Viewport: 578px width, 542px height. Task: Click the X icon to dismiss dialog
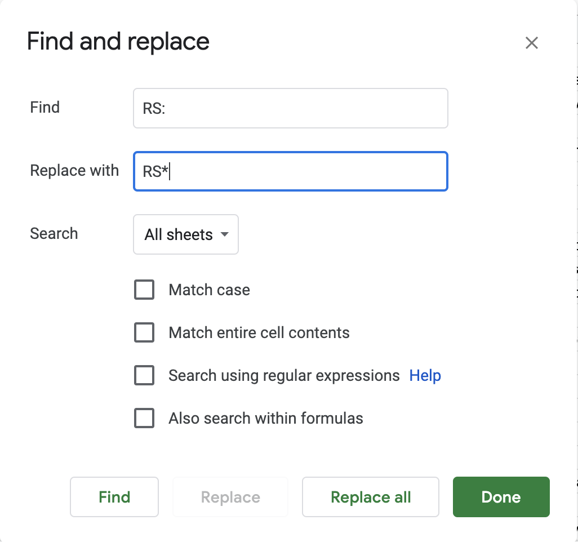click(531, 43)
